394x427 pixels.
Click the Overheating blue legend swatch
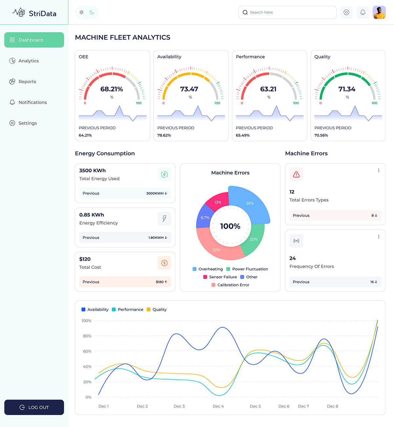click(x=195, y=269)
